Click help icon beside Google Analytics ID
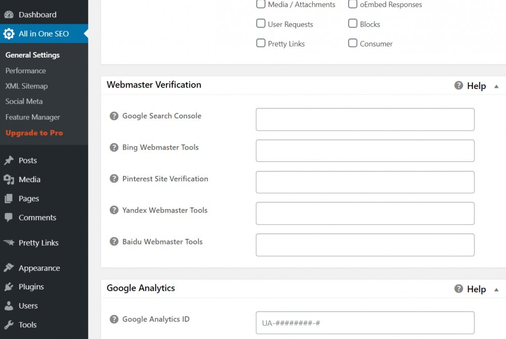 [x=114, y=319]
